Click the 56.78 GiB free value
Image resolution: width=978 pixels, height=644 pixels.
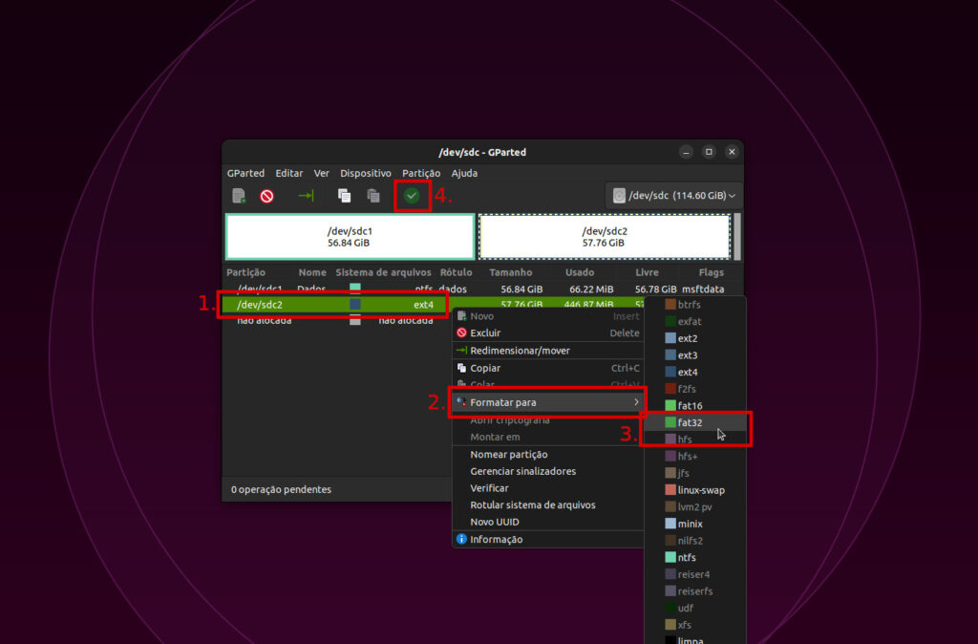[655, 290]
